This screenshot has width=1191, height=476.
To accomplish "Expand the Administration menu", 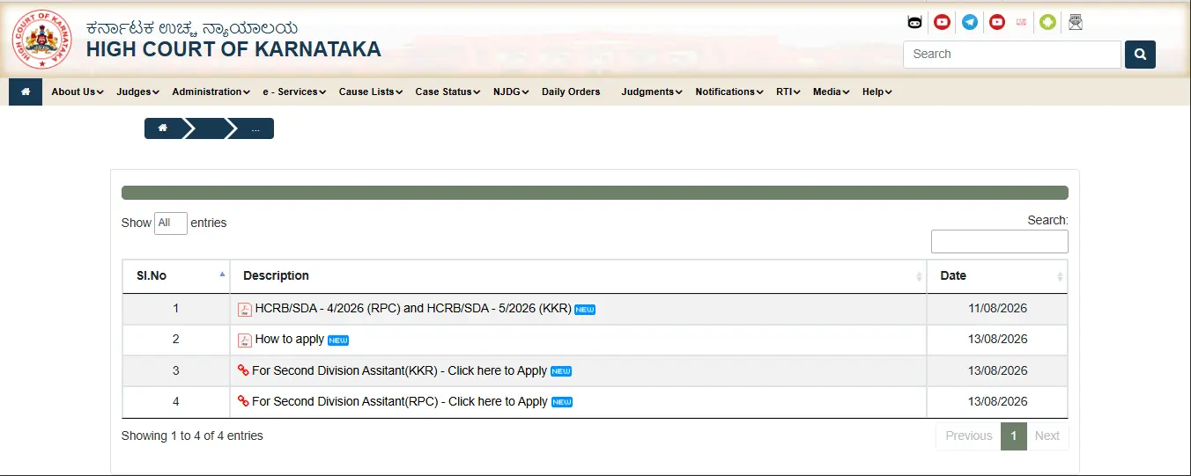I will (x=211, y=92).
